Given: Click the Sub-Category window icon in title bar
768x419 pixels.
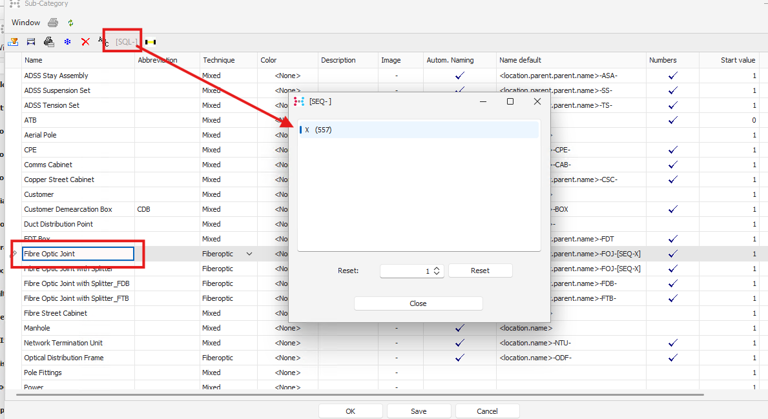Looking at the screenshot, I should point(15,3).
